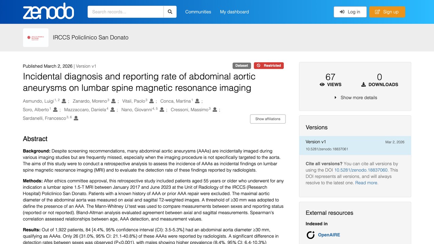
Task: Open profile icon next to Soro, Alberto
Action: point(55,110)
